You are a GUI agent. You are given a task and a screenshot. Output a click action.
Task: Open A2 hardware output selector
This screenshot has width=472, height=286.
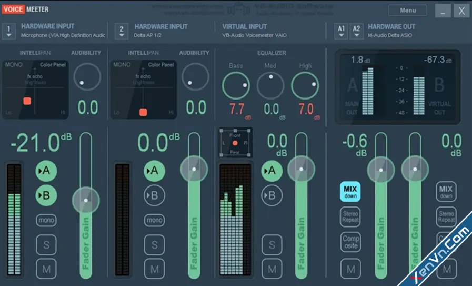[x=356, y=31]
